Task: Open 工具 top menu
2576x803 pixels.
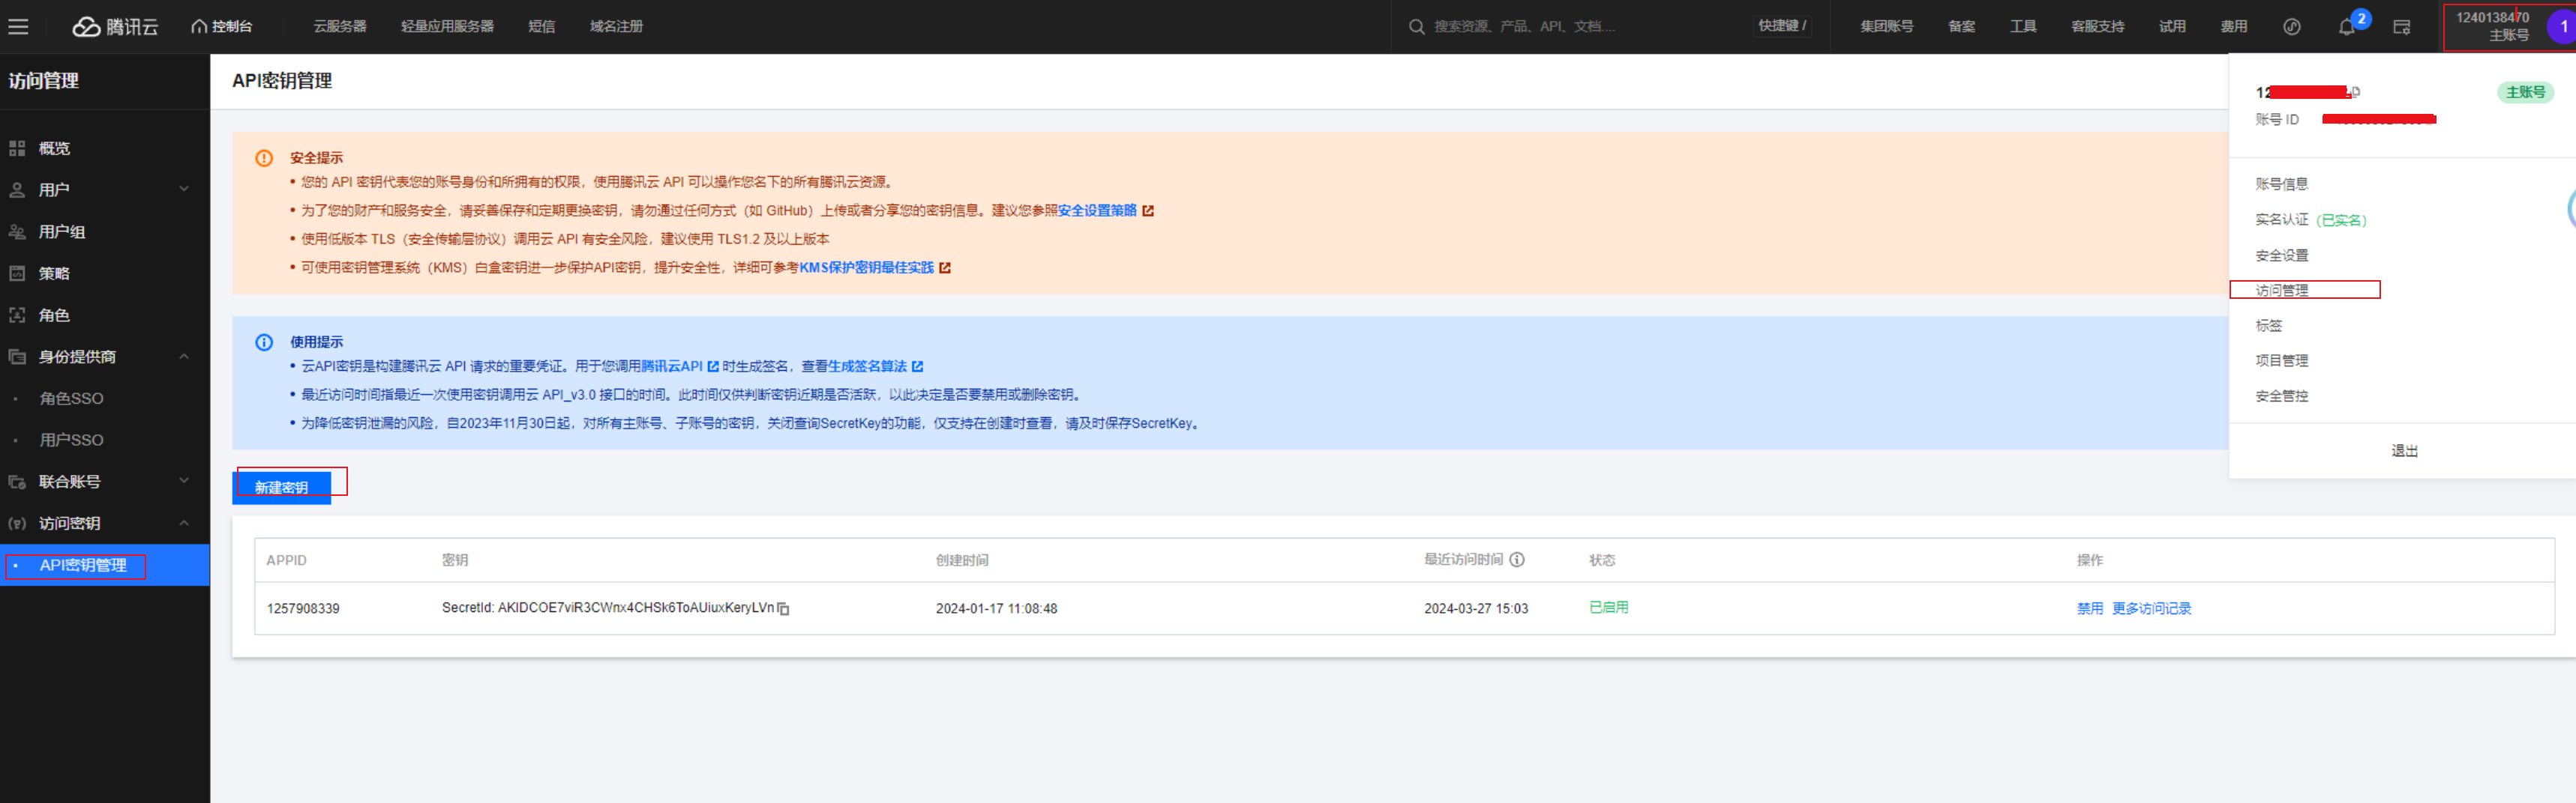Action: 2023,27
